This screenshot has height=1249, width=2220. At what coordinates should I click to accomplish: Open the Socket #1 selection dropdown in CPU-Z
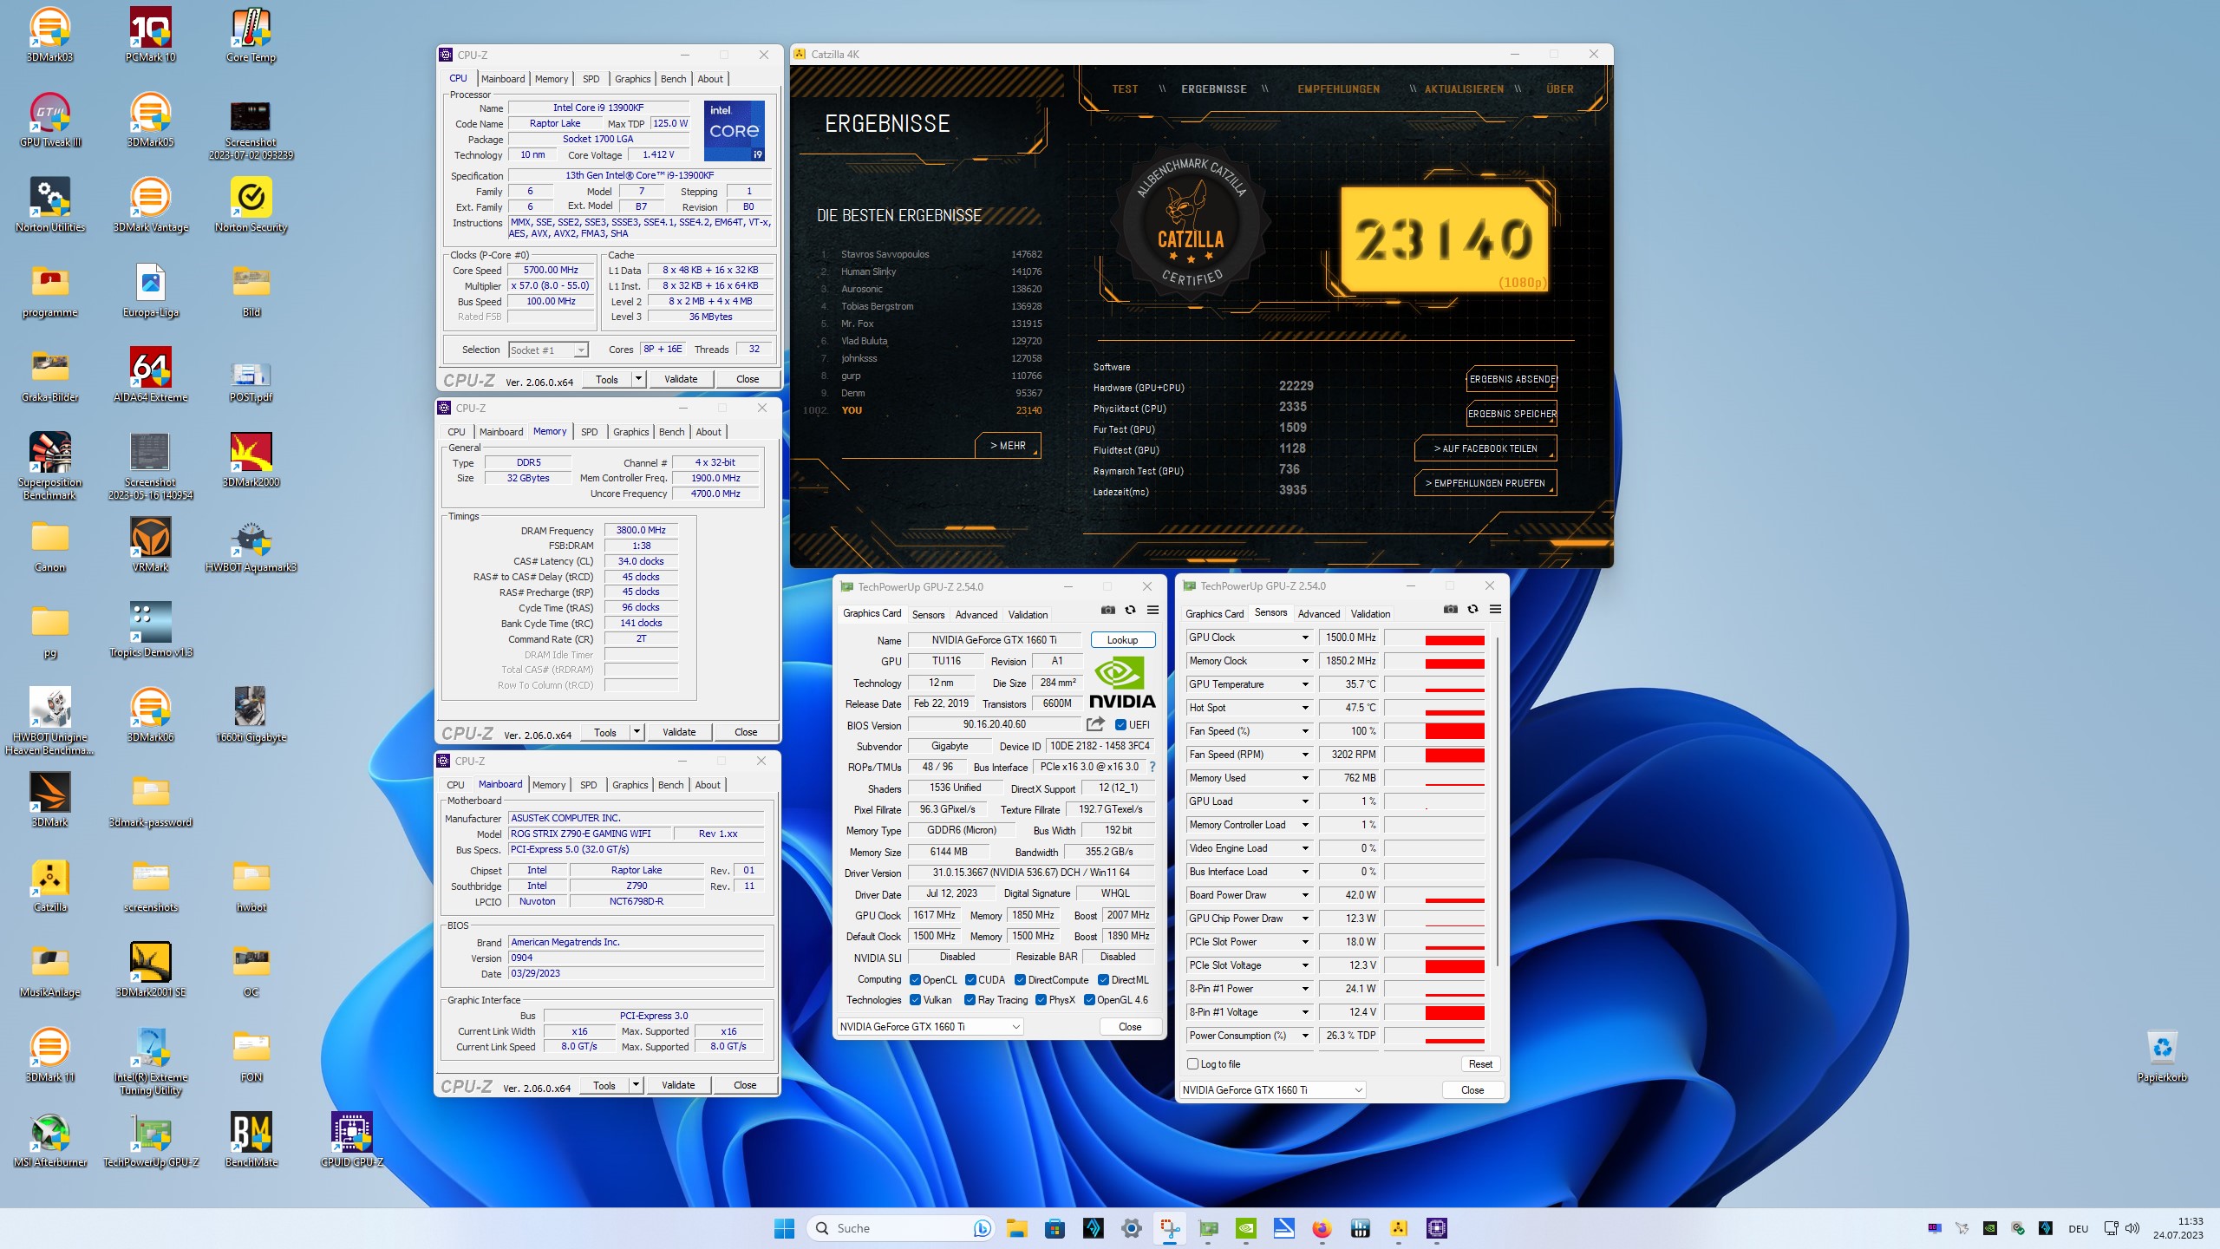[548, 350]
